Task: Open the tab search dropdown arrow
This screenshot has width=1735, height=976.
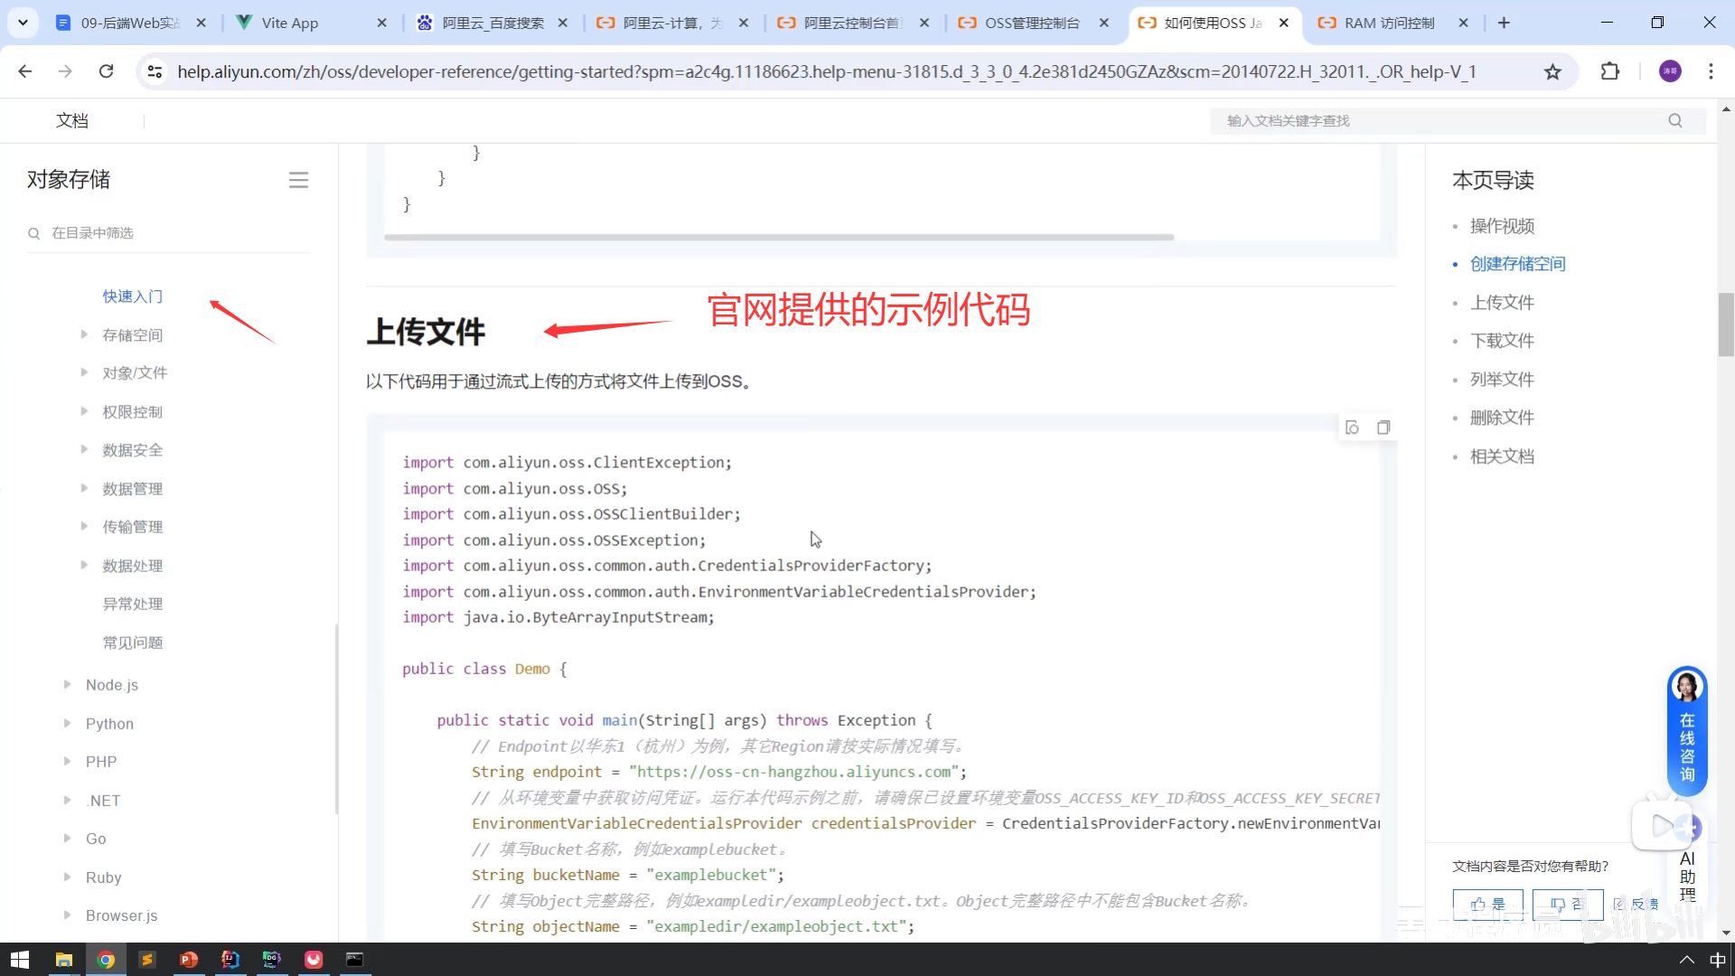Action: 23,23
